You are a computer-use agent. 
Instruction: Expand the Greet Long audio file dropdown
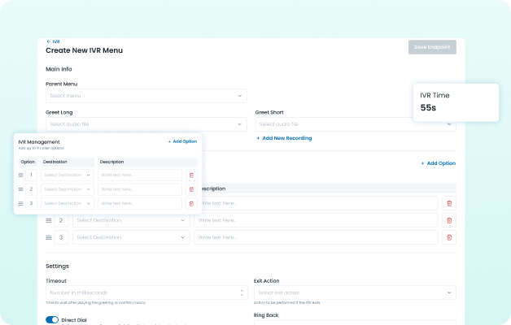(x=146, y=124)
